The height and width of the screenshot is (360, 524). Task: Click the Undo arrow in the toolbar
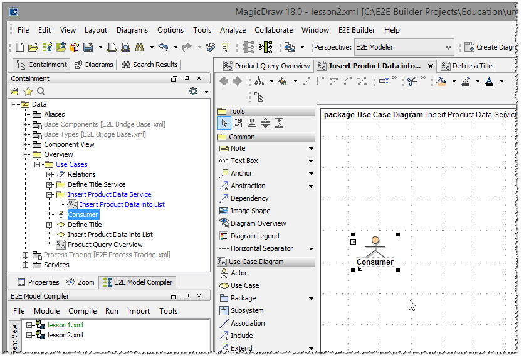click(164, 47)
